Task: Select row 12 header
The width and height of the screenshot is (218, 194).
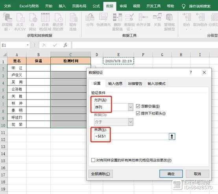Action: [x=3, y=139]
